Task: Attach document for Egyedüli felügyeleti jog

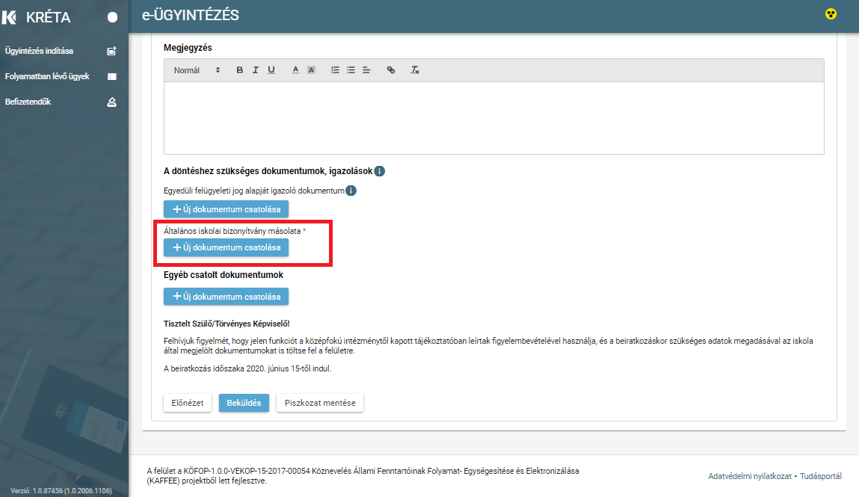Action: point(226,209)
